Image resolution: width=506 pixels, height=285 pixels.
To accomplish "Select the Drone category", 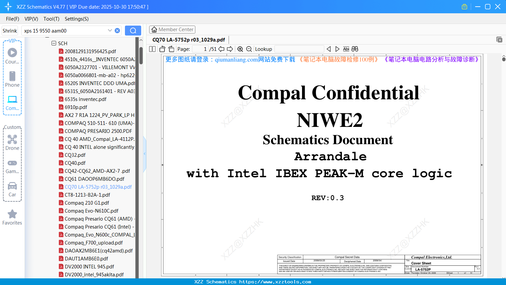I will [x=12, y=142].
